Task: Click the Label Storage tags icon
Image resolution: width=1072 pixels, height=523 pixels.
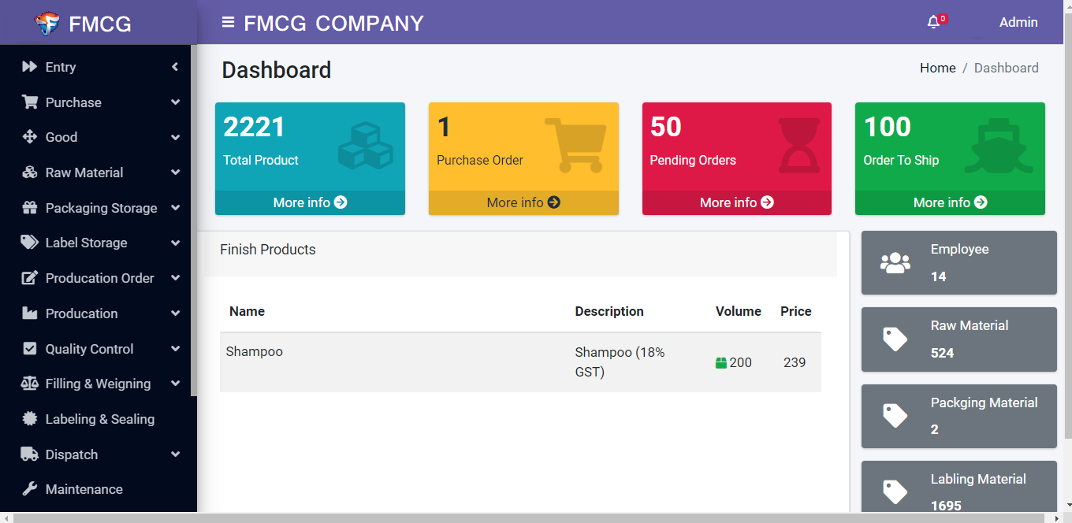Action: pos(30,243)
